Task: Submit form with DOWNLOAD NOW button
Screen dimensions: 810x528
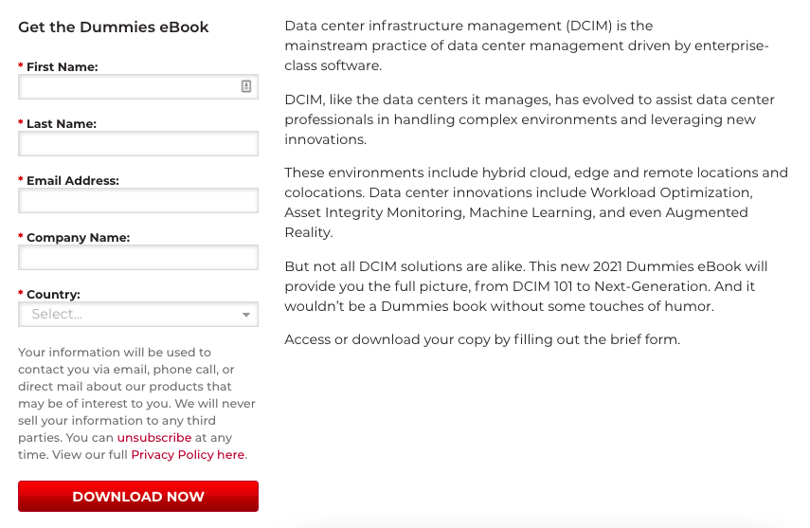Action: coord(138,497)
